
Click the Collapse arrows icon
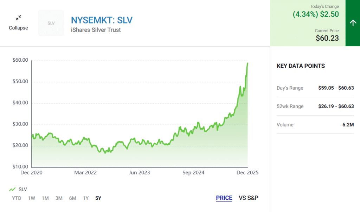(x=18, y=18)
